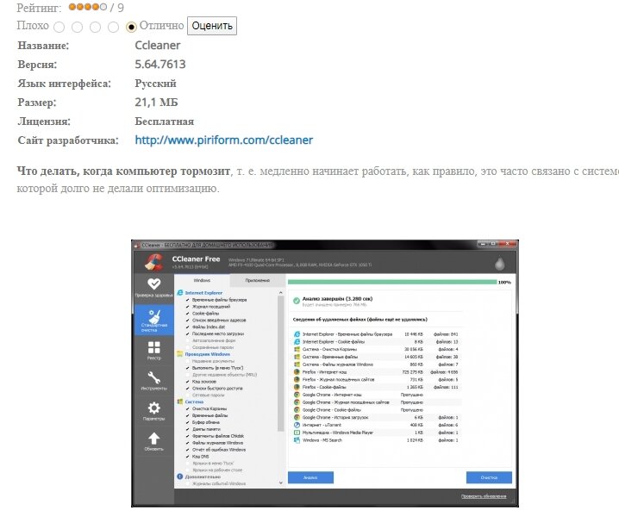
Task: Click icon of Firefox - Интернет-кэш row
Action: point(297,372)
